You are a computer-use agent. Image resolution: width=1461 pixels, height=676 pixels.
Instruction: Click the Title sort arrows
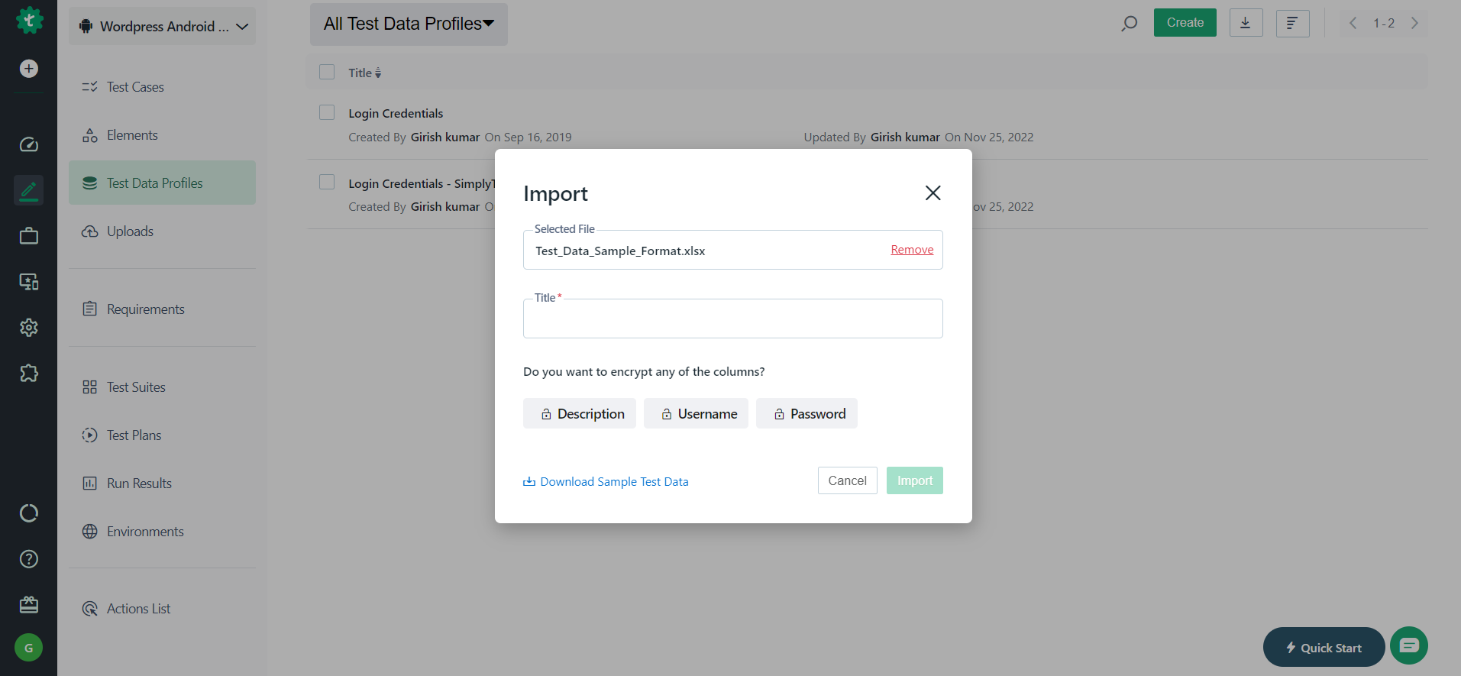tap(378, 73)
